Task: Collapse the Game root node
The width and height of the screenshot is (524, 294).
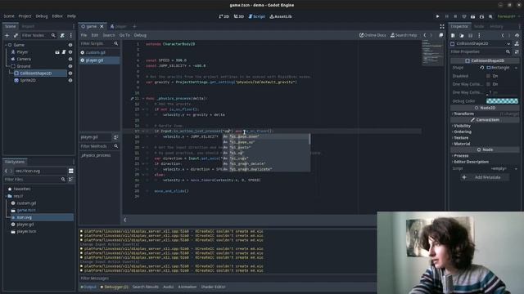Action: click(6, 45)
